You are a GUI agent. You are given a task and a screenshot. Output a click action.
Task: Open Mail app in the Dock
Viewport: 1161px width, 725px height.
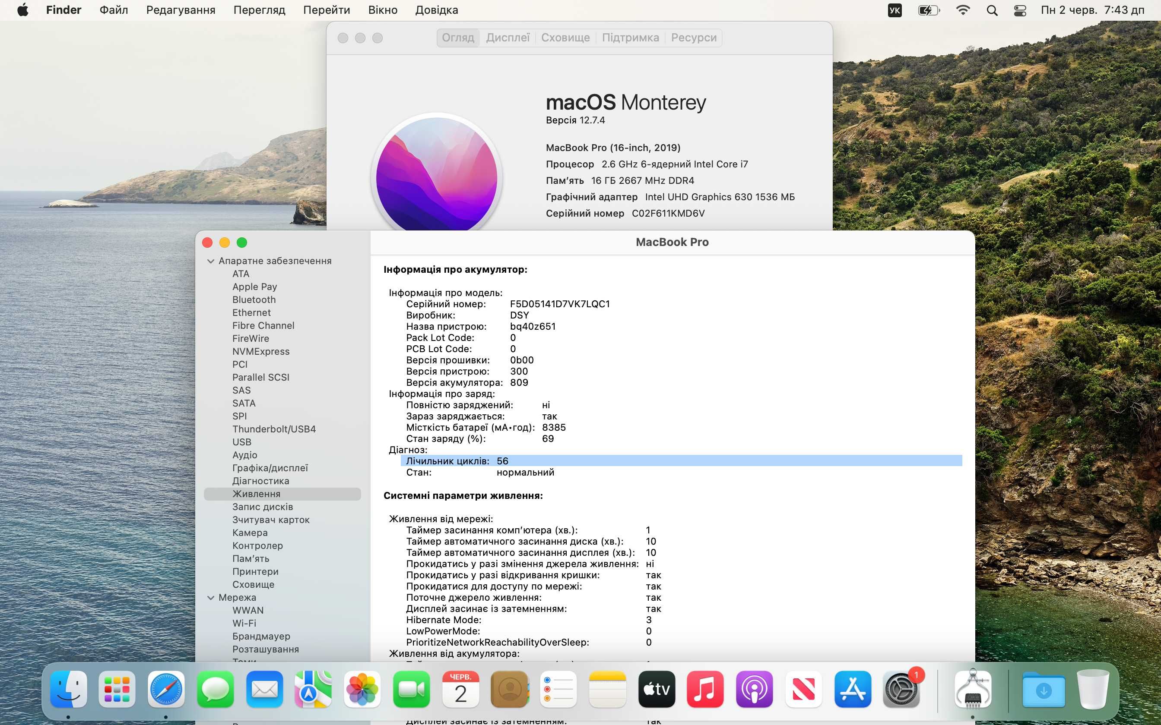[x=264, y=690]
